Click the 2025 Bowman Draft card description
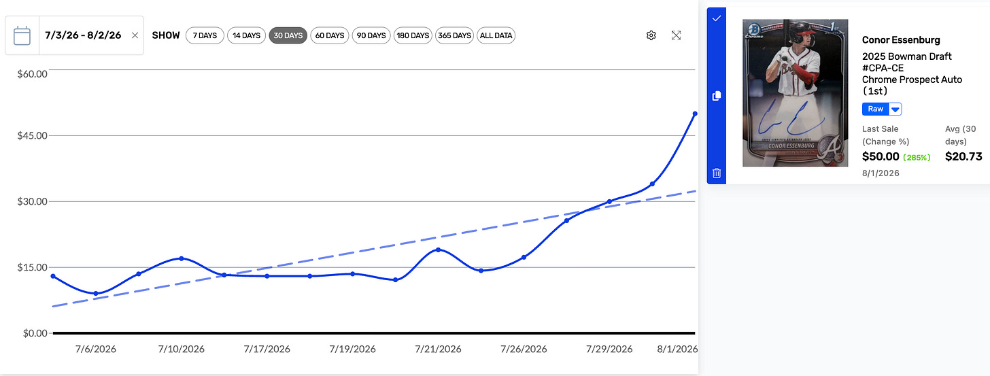990x376 pixels. pyautogui.click(x=912, y=73)
